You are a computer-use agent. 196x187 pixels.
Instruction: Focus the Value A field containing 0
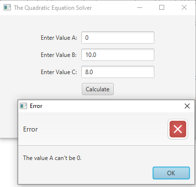(118, 38)
